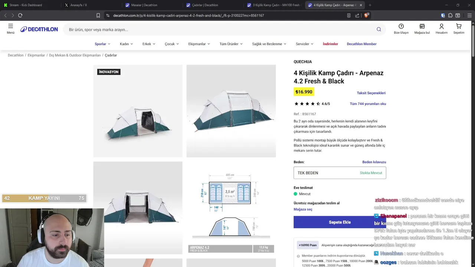Click the Ref. : 8561167 text
This screenshot has height=267, width=475.
(305, 114)
